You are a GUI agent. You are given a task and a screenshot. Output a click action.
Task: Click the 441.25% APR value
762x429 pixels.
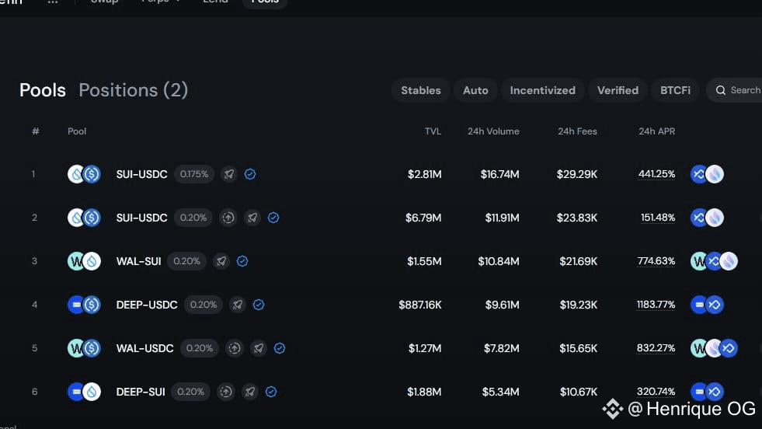click(656, 174)
